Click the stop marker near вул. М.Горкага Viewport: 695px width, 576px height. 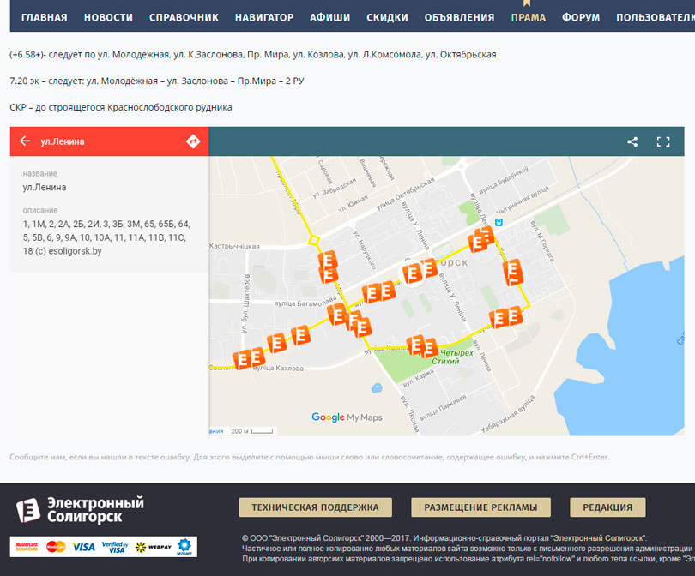(x=512, y=272)
